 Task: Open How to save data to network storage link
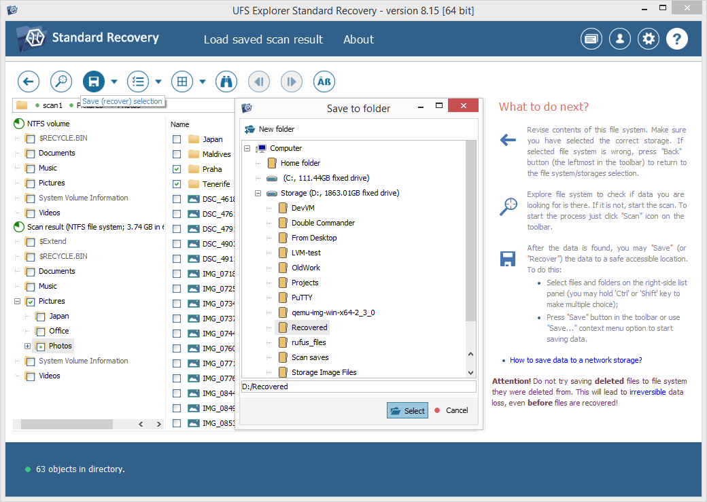[x=576, y=360]
